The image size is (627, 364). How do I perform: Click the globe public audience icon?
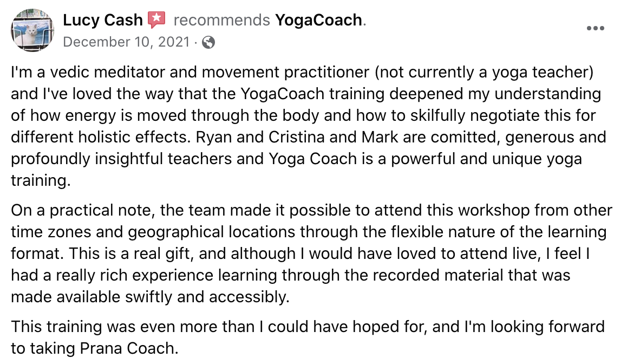pyautogui.click(x=208, y=42)
